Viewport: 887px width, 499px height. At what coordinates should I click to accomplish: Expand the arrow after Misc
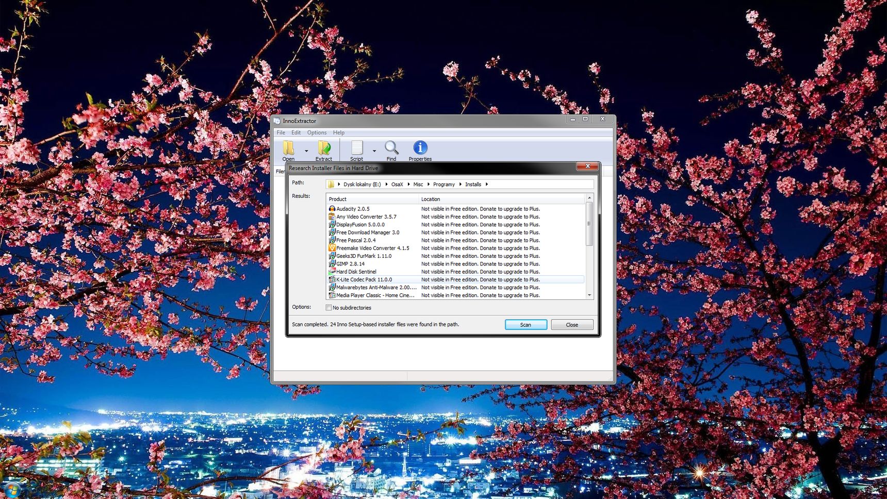click(x=429, y=184)
